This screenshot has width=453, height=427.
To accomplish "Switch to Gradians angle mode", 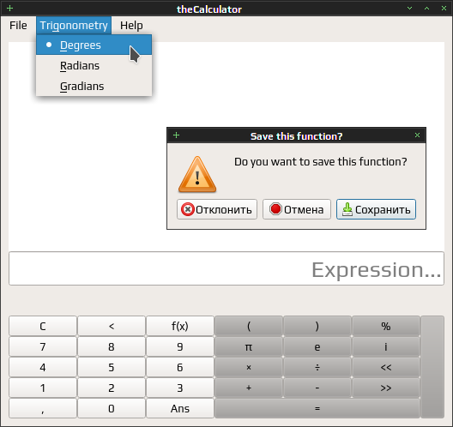I will 94,86.
